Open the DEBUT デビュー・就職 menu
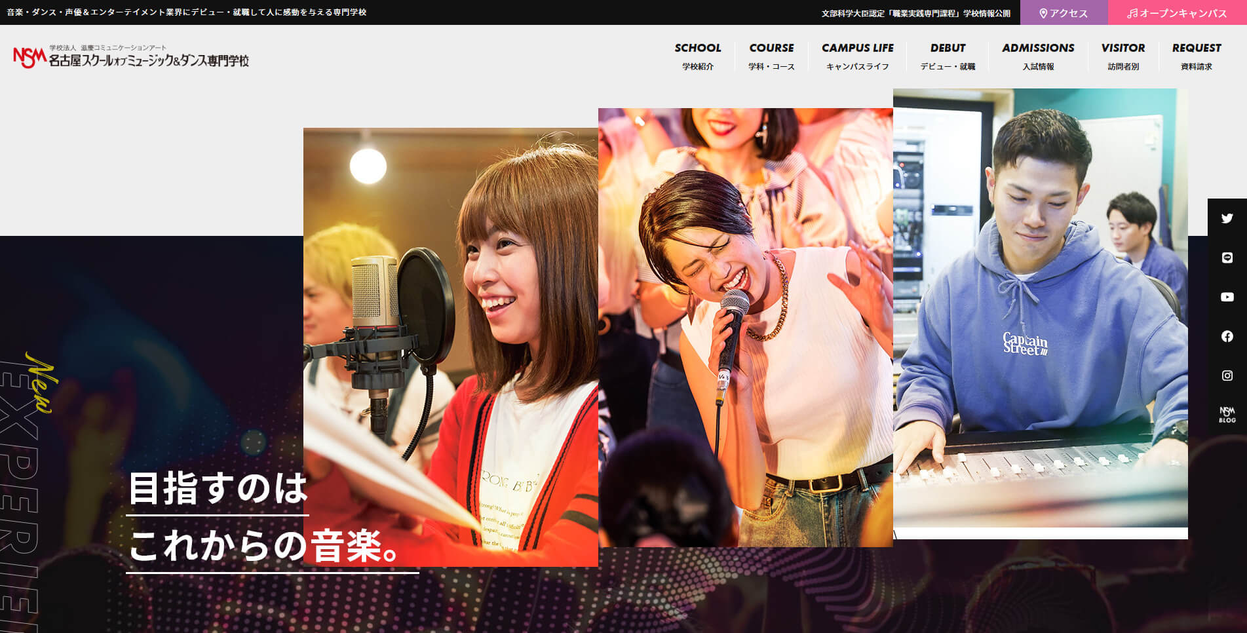This screenshot has width=1247, height=633. coord(948,56)
